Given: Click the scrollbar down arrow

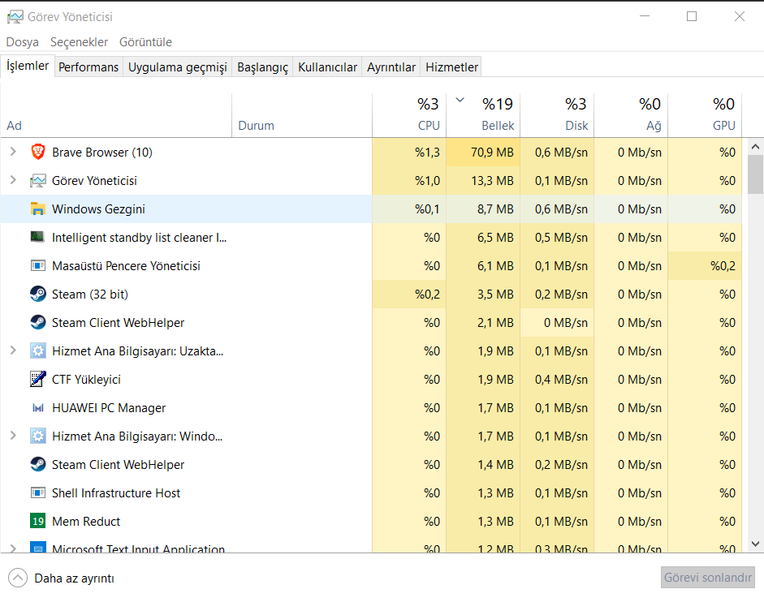Looking at the screenshot, I should (755, 544).
